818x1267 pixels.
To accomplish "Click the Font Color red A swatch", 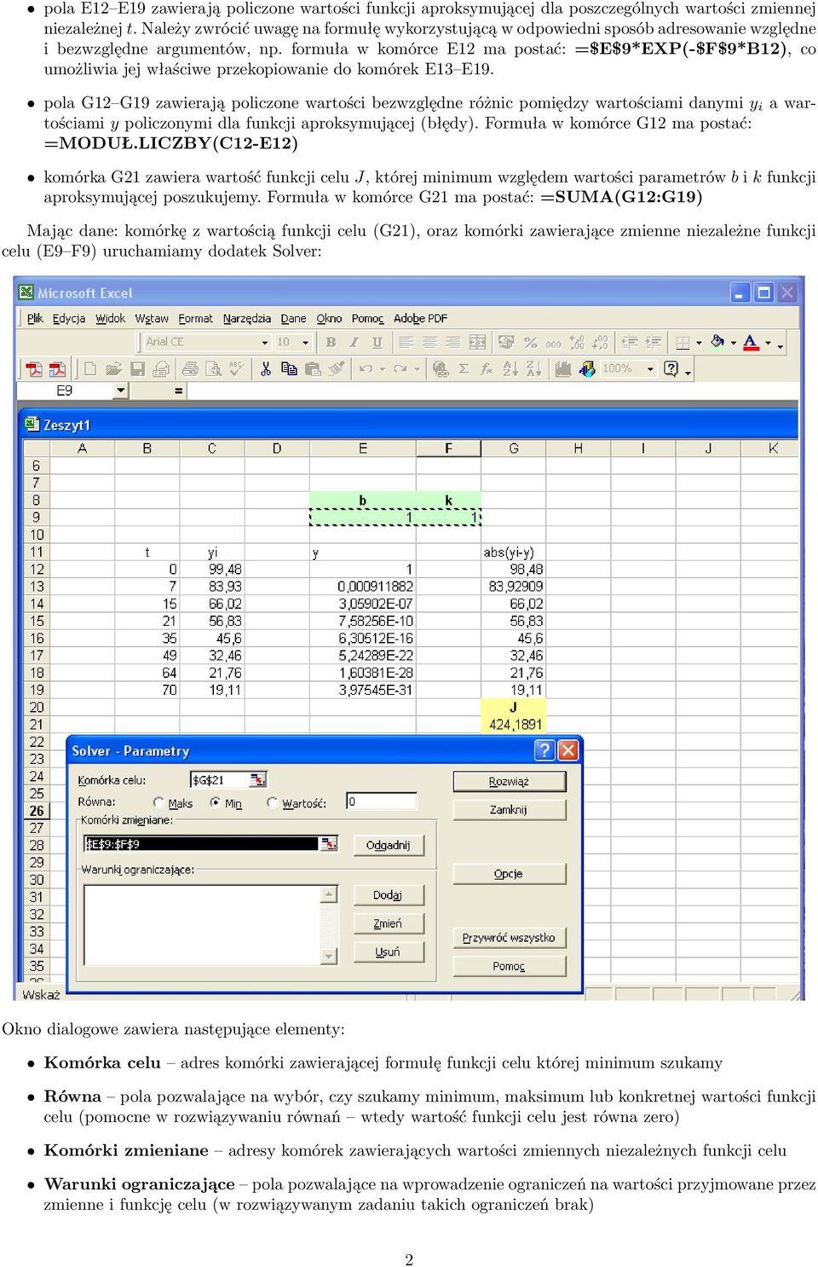I will [x=751, y=342].
